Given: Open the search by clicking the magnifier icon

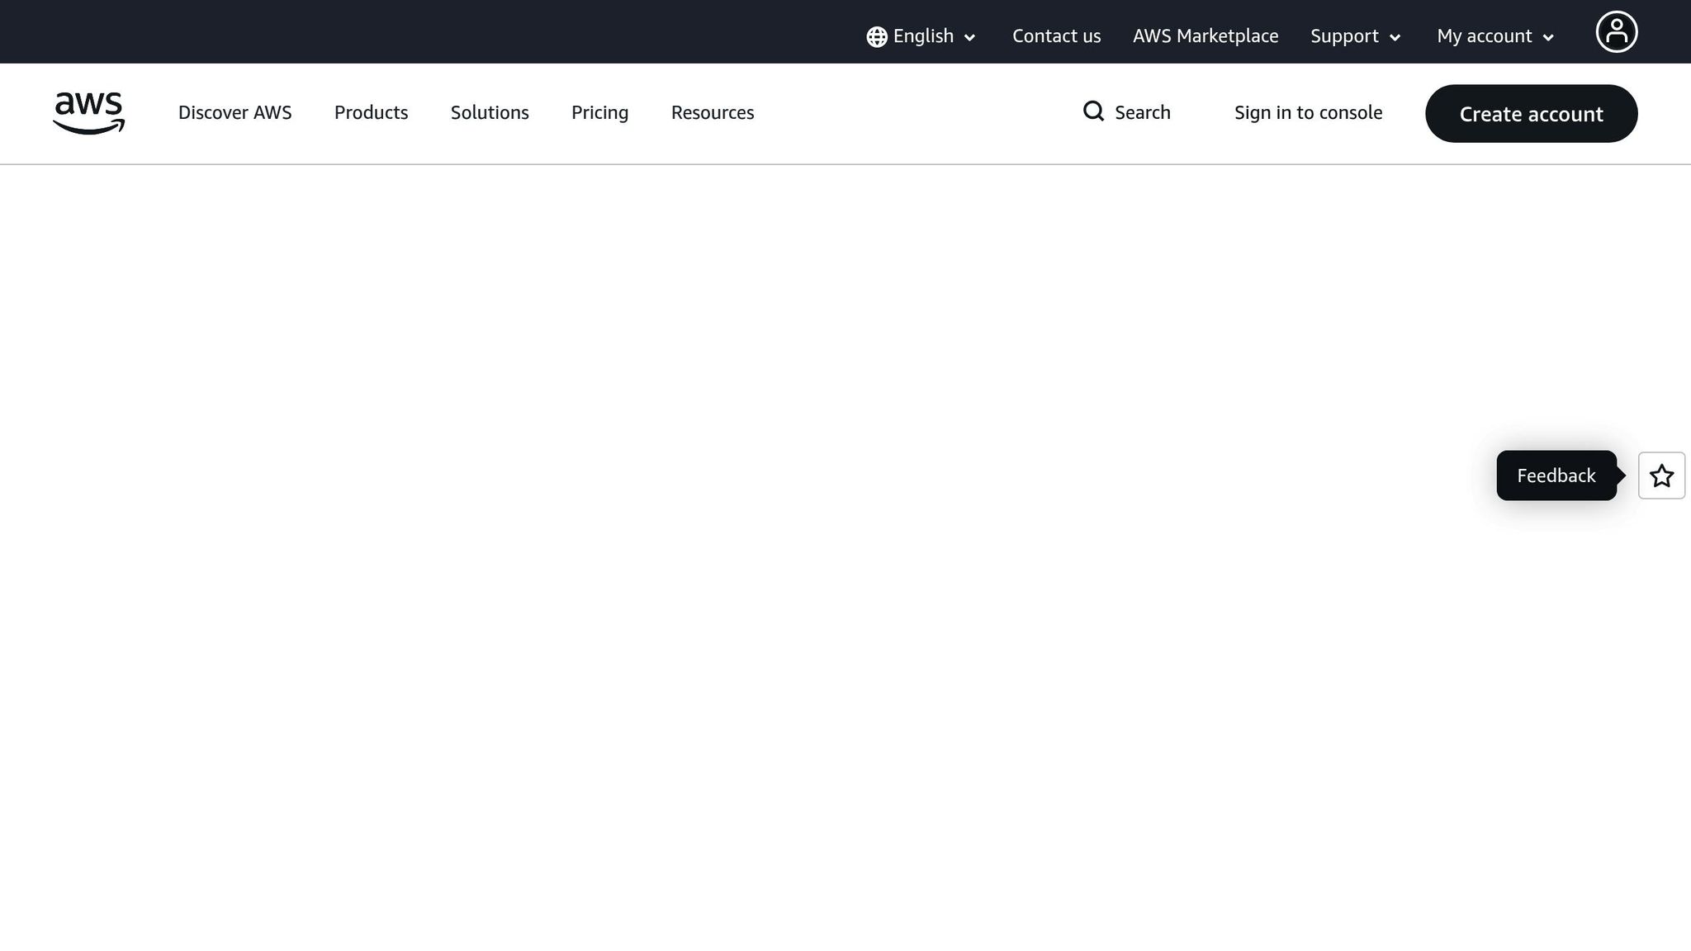Looking at the screenshot, I should [1093, 111].
